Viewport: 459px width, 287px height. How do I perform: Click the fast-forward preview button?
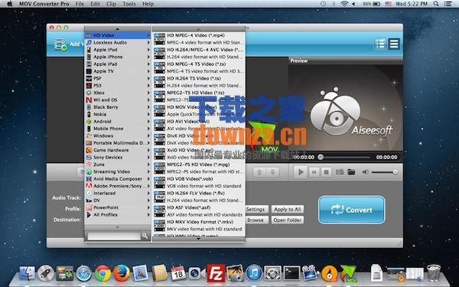point(314,172)
